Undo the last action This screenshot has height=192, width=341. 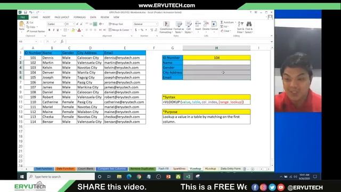point(31,12)
